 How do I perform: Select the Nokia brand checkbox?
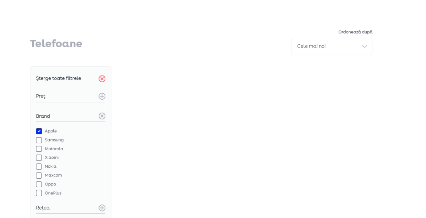(x=39, y=167)
